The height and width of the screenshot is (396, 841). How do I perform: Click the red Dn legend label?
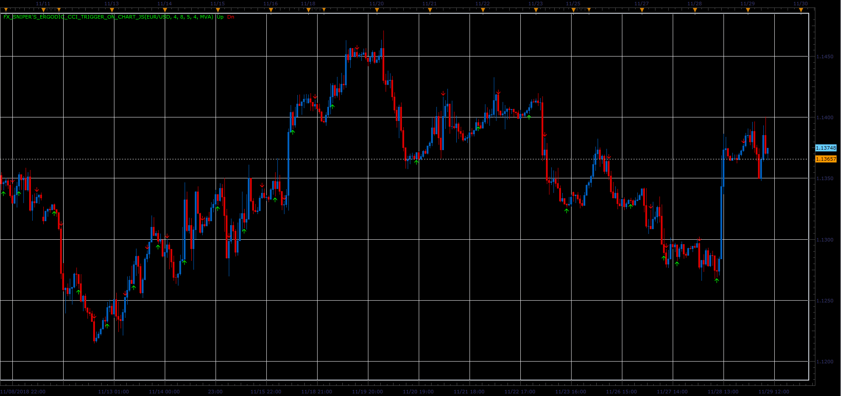point(231,17)
